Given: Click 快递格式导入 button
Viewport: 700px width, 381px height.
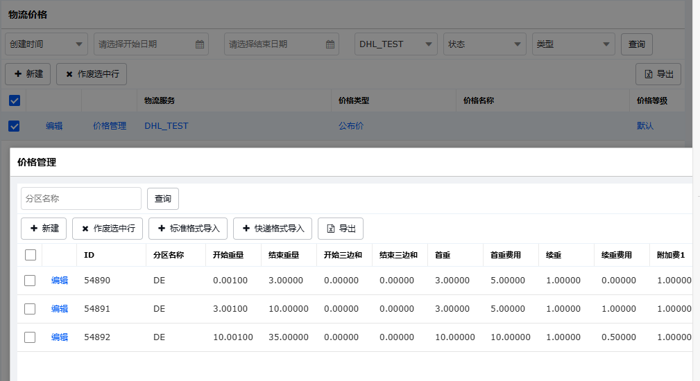Looking at the screenshot, I should pyautogui.click(x=273, y=229).
